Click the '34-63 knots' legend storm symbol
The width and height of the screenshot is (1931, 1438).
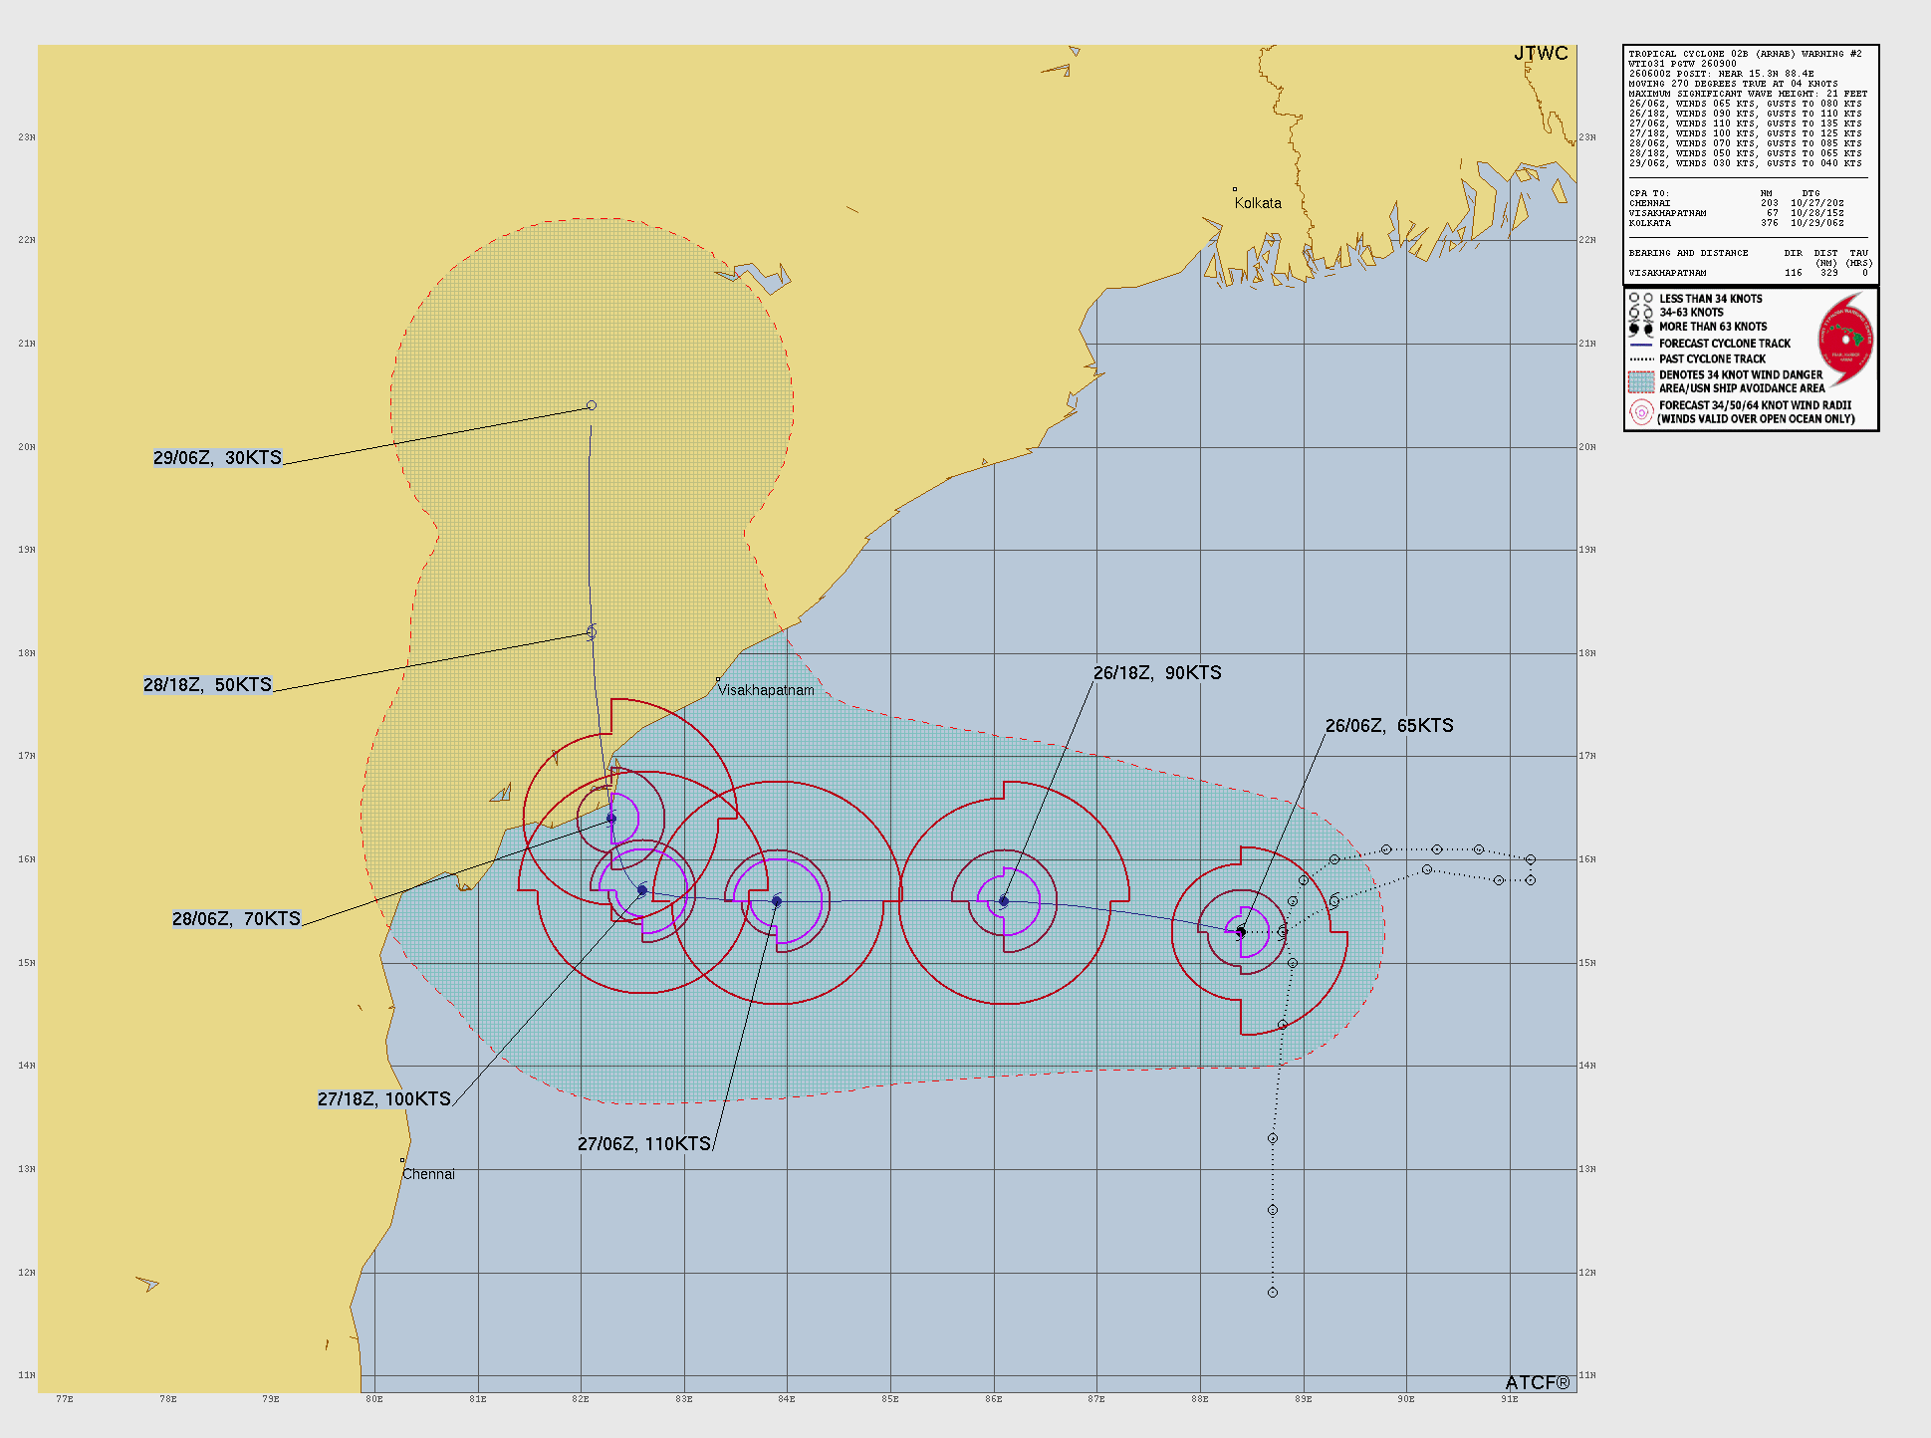pyautogui.click(x=1641, y=313)
